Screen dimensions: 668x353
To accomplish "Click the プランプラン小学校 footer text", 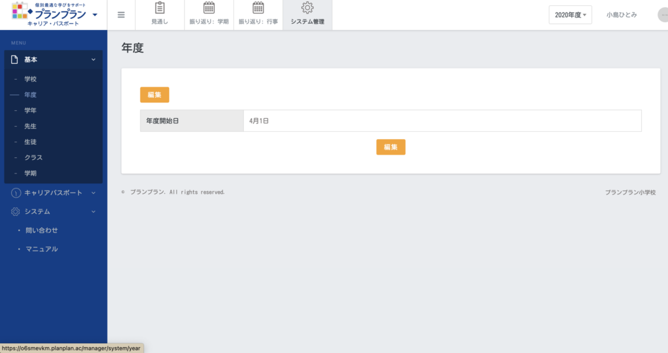I will point(631,192).
